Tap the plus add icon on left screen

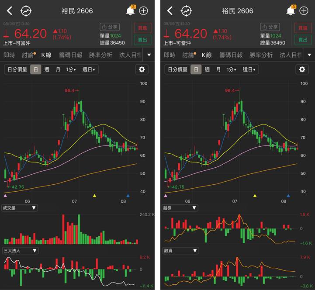143,11
